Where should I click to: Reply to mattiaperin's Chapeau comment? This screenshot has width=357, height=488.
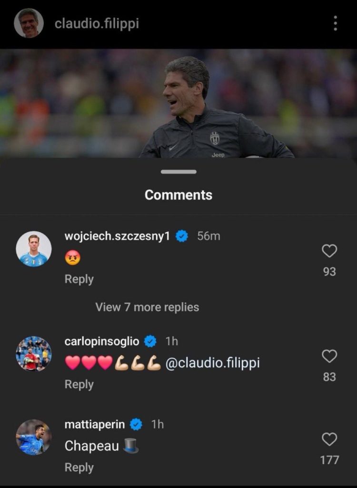[79, 468]
